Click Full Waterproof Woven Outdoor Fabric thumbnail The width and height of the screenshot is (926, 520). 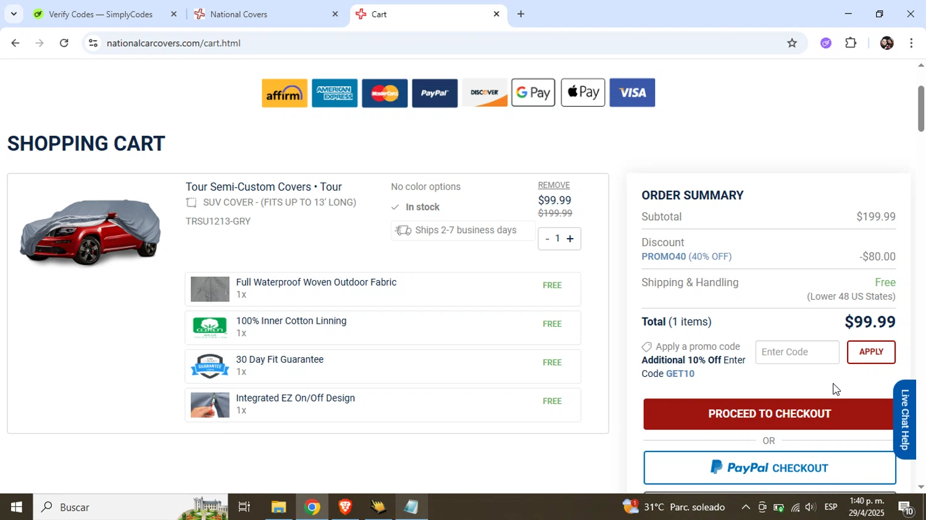210,289
